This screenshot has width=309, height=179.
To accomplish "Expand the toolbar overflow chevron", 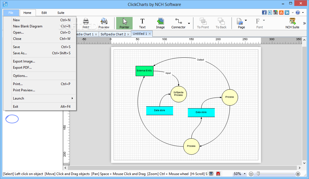I will [x=304, y=23].
